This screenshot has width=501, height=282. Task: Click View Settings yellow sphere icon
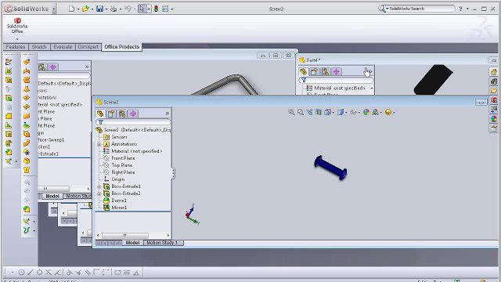(388, 112)
